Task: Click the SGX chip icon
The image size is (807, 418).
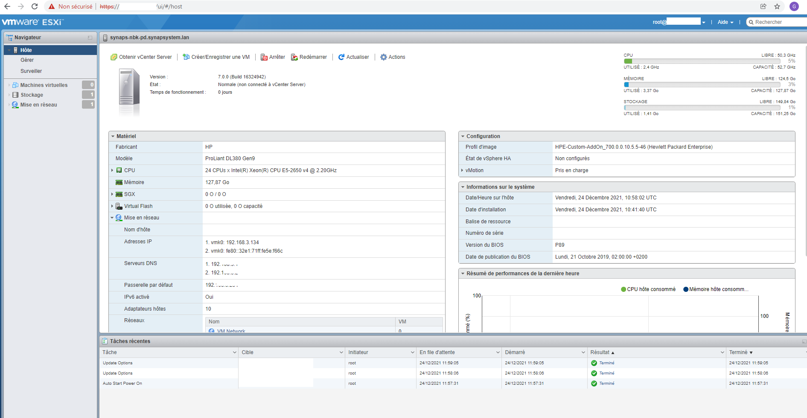Action: point(119,194)
